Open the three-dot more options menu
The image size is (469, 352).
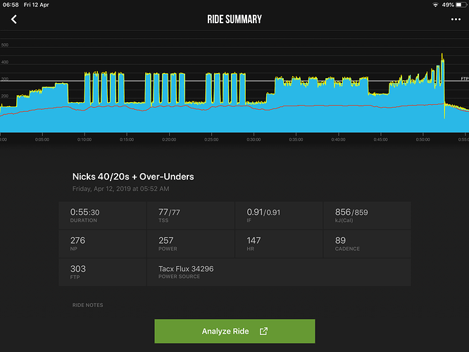click(x=456, y=19)
